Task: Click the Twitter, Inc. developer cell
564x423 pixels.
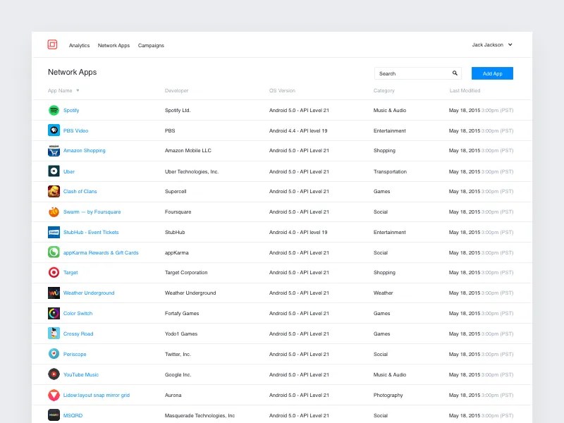Action: point(178,355)
